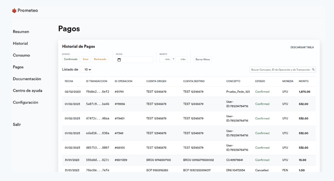Click the Historial de Pagos heading
The width and height of the screenshot is (334, 181).
pyautogui.click(x=78, y=46)
